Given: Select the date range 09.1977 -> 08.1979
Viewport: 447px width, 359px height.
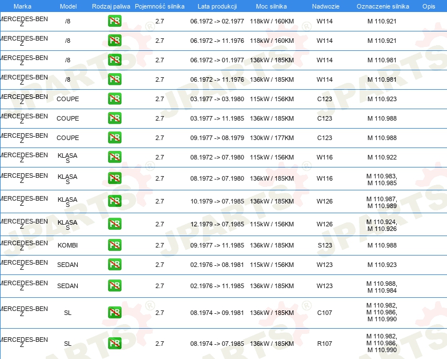Looking at the screenshot, I should 217,138.
